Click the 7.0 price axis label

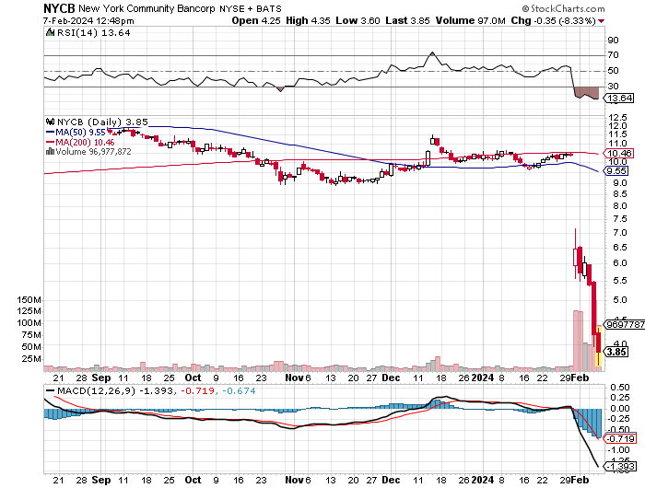(620, 233)
